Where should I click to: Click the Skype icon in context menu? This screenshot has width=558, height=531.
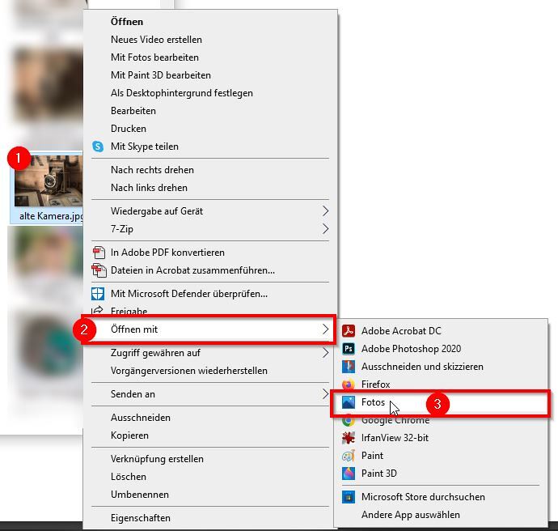click(98, 147)
